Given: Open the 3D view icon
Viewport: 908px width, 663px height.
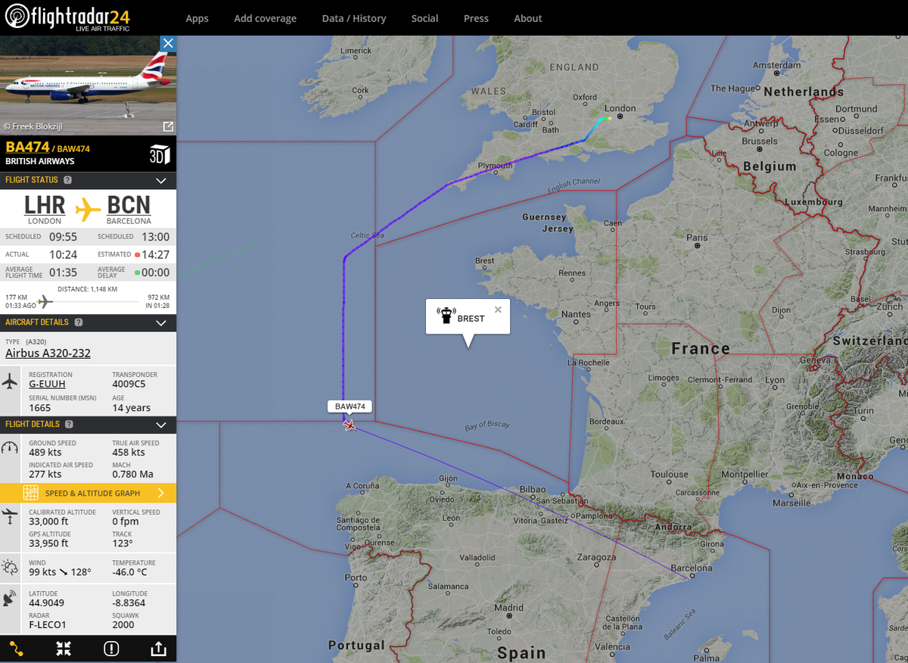Looking at the screenshot, I should tap(159, 154).
